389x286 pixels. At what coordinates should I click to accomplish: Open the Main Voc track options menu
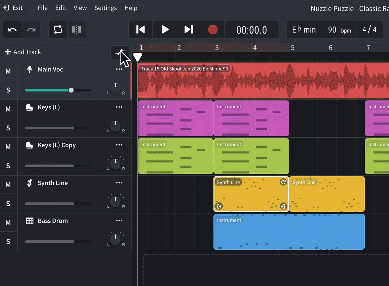119,69
